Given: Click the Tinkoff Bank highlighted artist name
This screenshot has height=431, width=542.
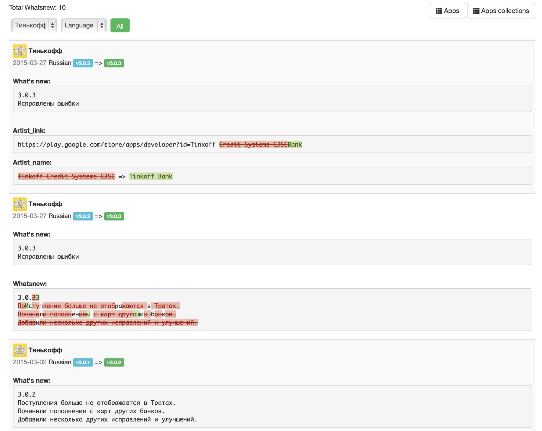Looking at the screenshot, I should pos(151,176).
